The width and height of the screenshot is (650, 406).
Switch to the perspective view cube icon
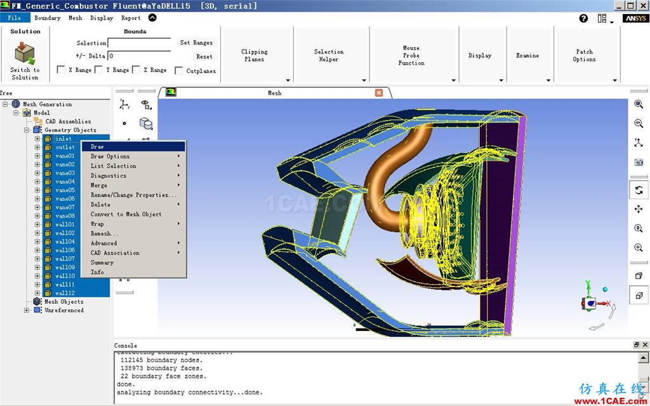click(639, 276)
